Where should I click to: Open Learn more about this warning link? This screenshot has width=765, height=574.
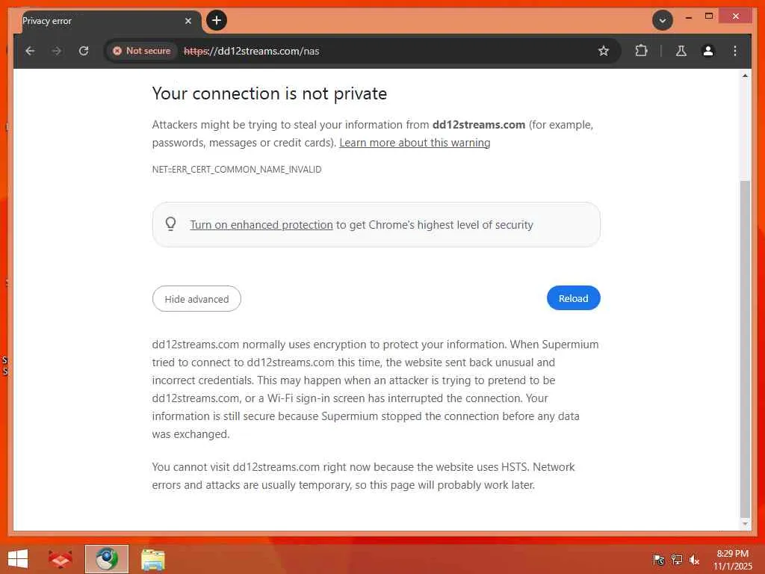click(x=415, y=143)
